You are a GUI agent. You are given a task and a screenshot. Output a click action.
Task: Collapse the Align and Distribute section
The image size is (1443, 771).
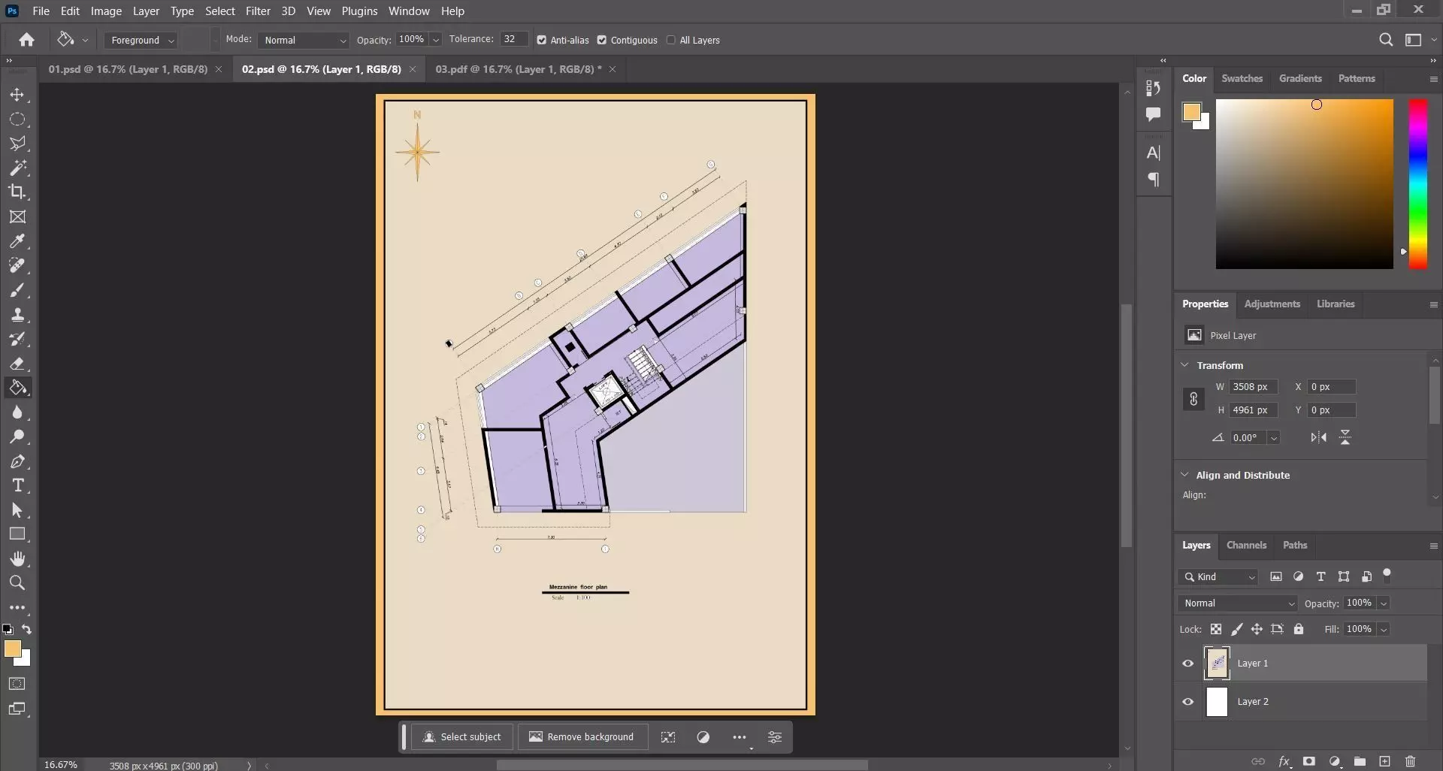pyautogui.click(x=1184, y=475)
